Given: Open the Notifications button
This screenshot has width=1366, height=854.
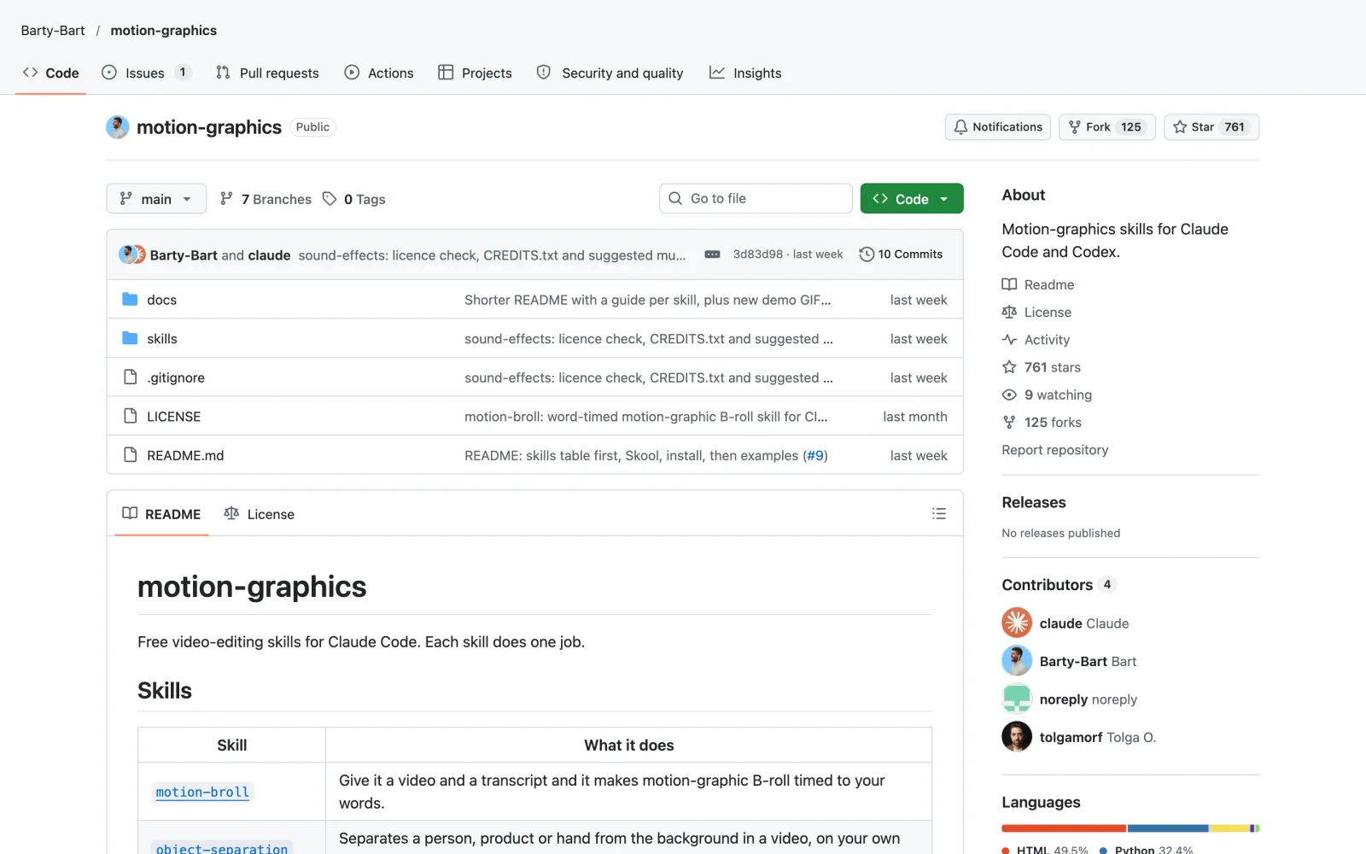Looking at the screenshot, I should [998, 127].
